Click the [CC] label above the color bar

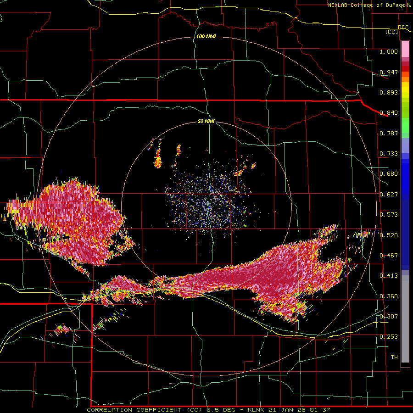(x=392, y=32)
